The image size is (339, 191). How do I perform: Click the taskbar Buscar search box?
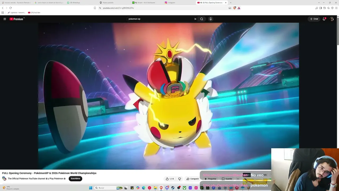(x=108, y=188)
